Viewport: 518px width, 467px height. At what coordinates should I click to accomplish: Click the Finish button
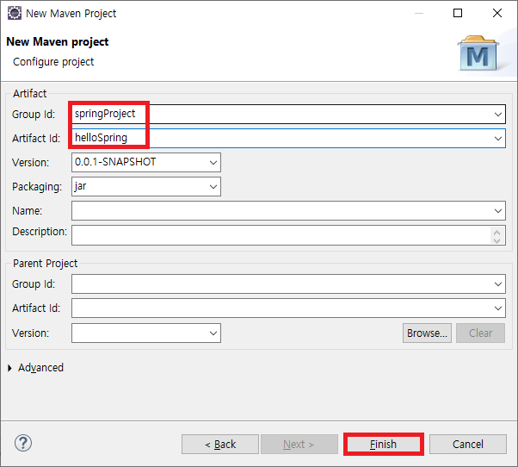point(383,445)
